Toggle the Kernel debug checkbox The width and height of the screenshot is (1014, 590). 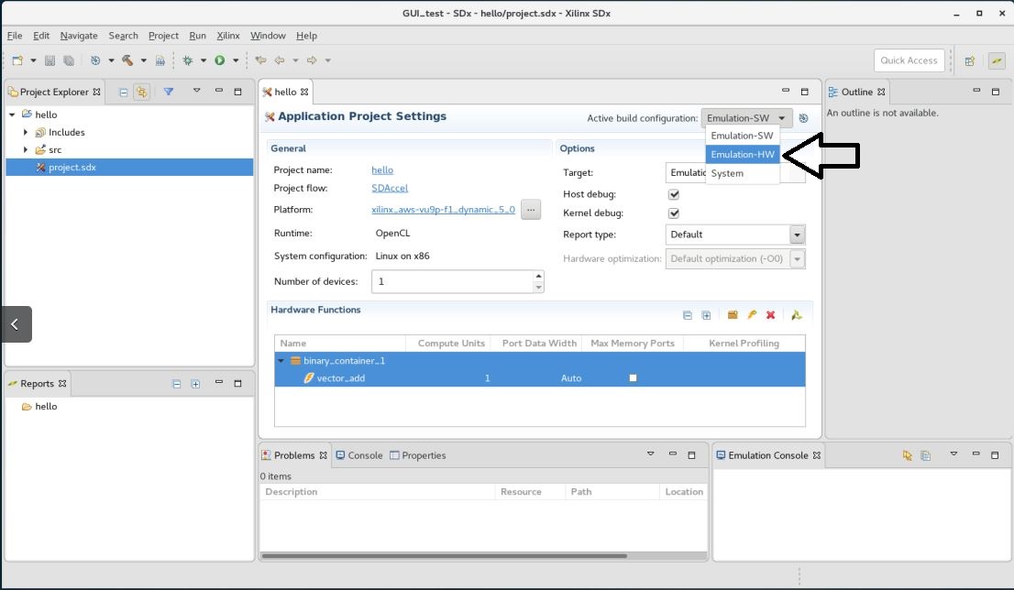[x=674, y=213]
